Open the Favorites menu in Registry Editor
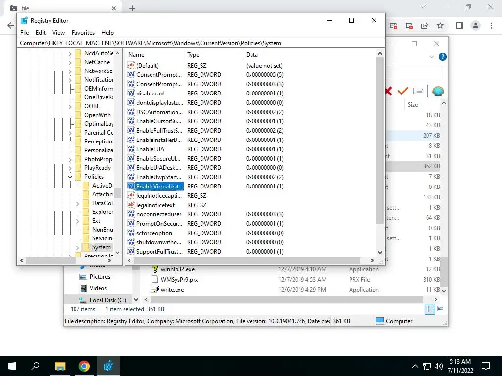The width and height of the screenshot is (502, 376). coord(83,33)
